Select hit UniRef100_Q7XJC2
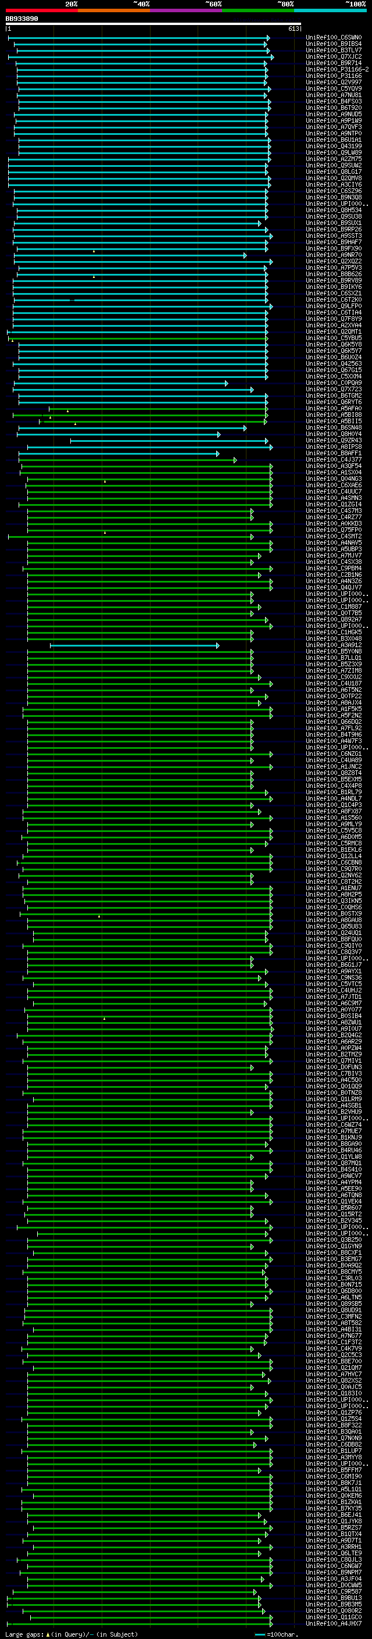This screenshot has width=372, height=1639. click(334, 56)
